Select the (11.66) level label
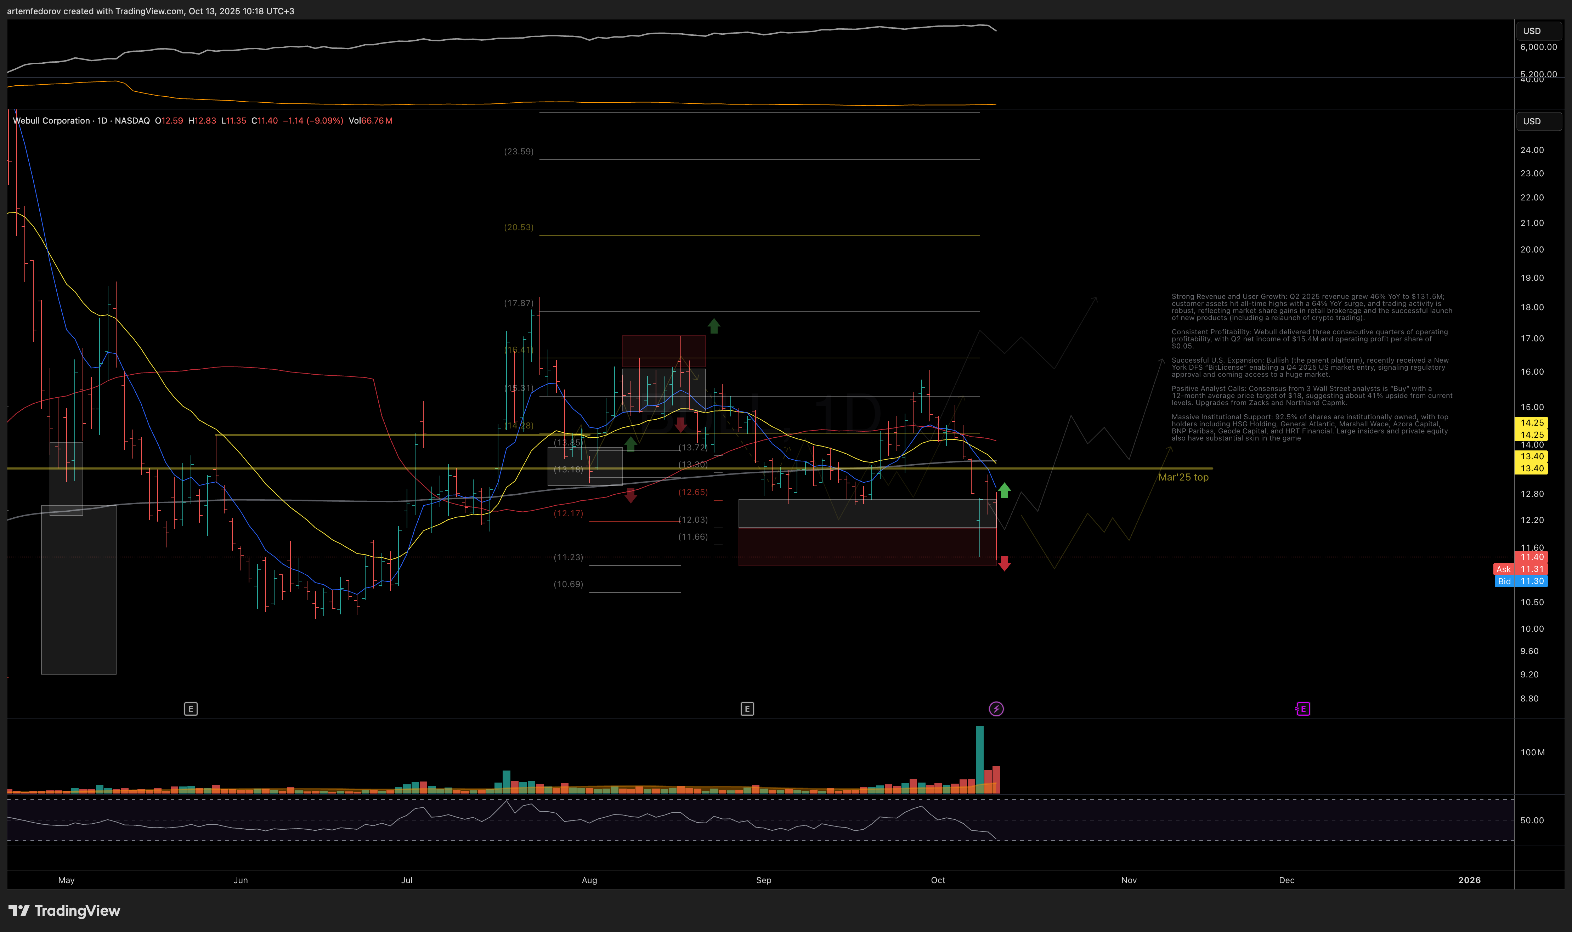Screen dimensions: 1572x932 693,537
